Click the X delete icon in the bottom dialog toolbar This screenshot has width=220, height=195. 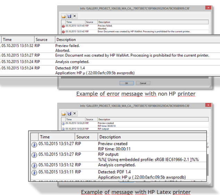[x=75, y=113]
